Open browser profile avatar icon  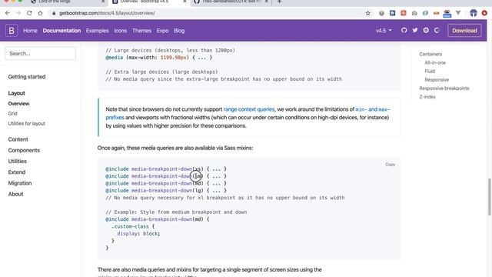pyautogui.click(x=474, y=13)
